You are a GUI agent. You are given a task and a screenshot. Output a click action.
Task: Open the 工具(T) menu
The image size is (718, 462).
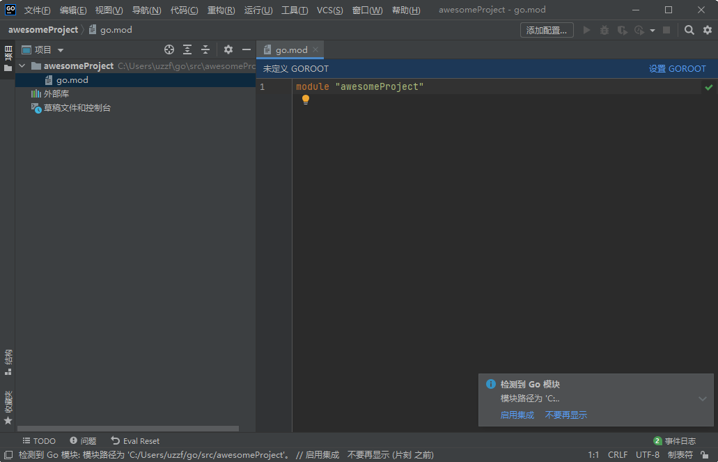[295, 10]
